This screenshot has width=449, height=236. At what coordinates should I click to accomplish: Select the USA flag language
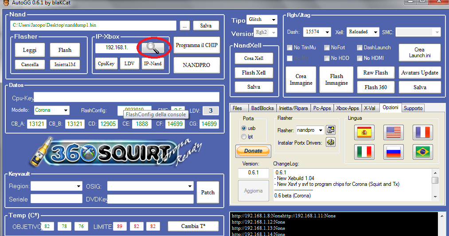394,133
